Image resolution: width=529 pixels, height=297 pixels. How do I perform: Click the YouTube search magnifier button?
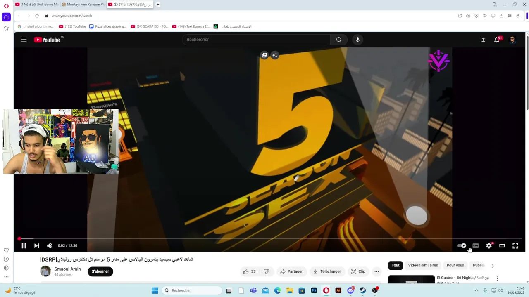click(339, 40)
